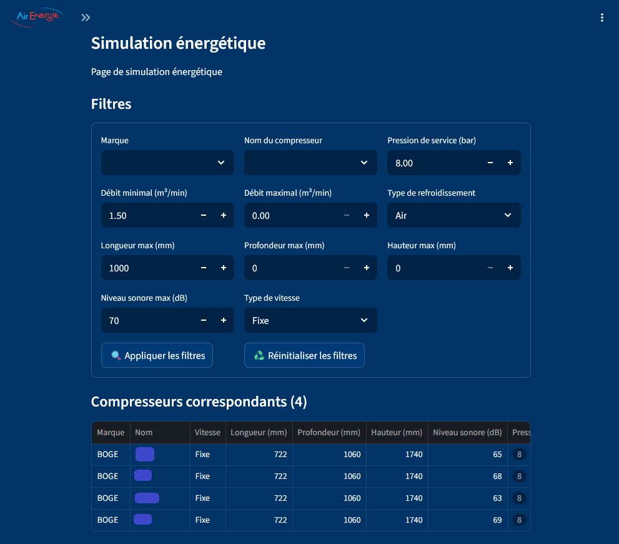Image resolution: width=619 pixels, height=544 pixels.
Task: Sort table by Vitesse column header
Action: pyautogui.click(x=207, y=432)
